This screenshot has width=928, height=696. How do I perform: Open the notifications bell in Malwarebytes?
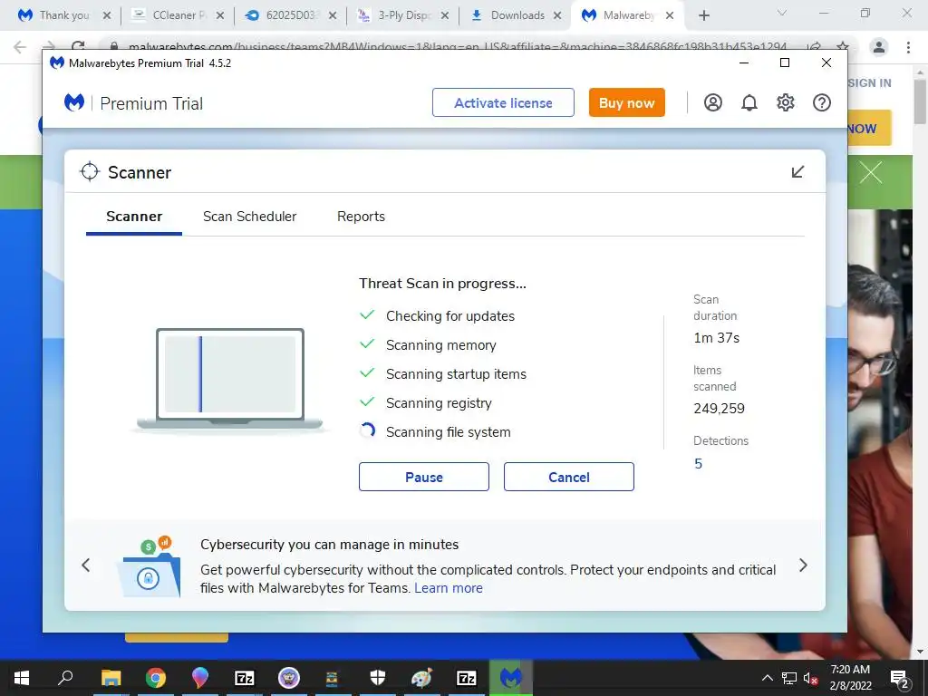(749, 103)
